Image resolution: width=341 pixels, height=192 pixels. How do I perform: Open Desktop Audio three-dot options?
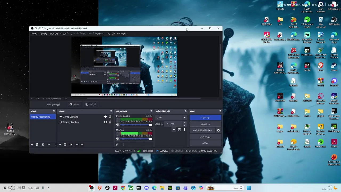pos(118,120)
